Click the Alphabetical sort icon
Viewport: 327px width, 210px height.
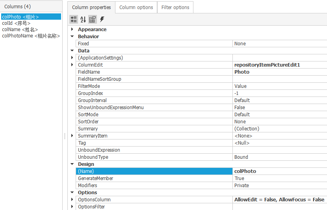(83, 19)
